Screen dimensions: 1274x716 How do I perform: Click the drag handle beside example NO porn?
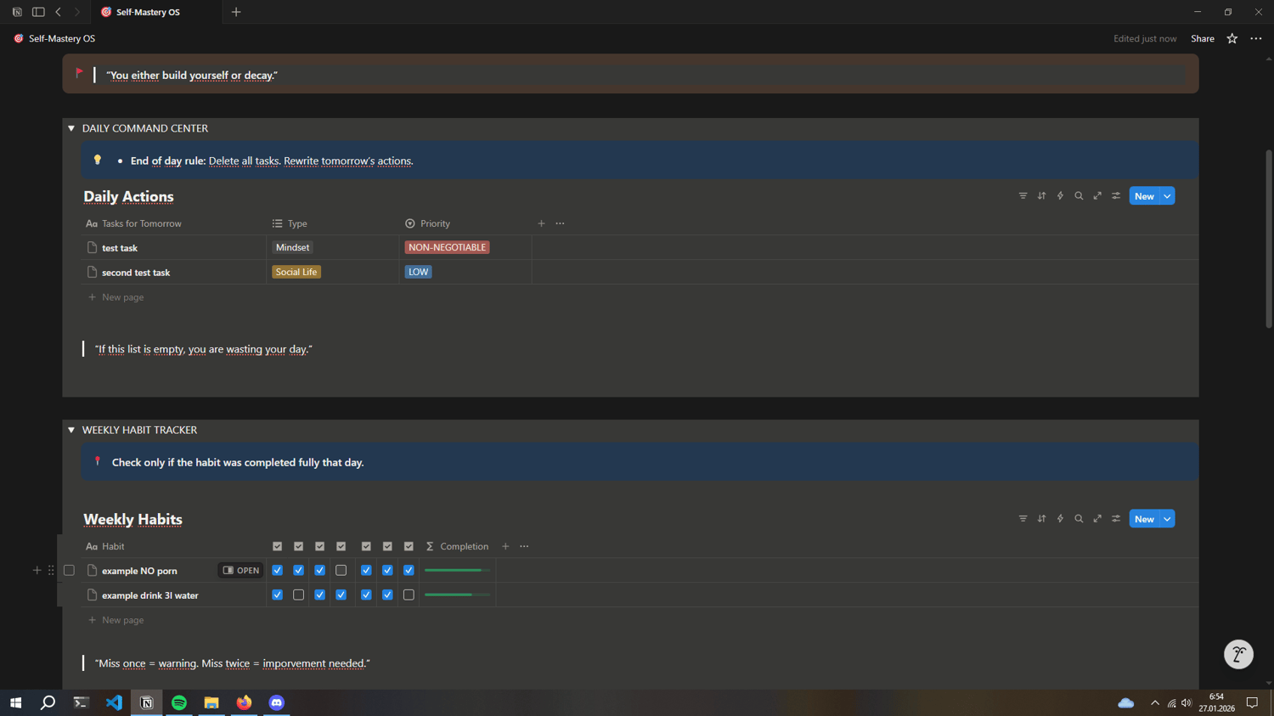tap(51, 571)
